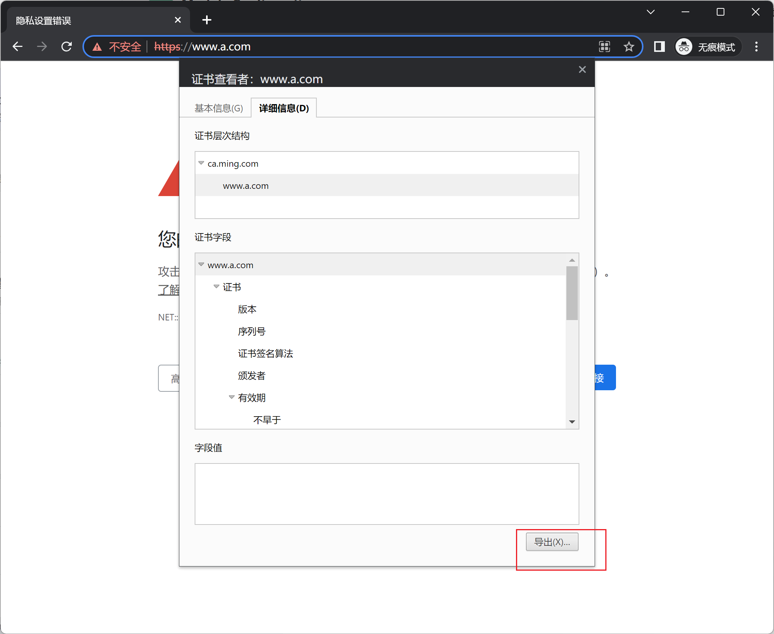Image resolution: width=774 pixels, height=634 pixels.
Task: Switch to the 基本信息(G) tab
Action: 219,108
